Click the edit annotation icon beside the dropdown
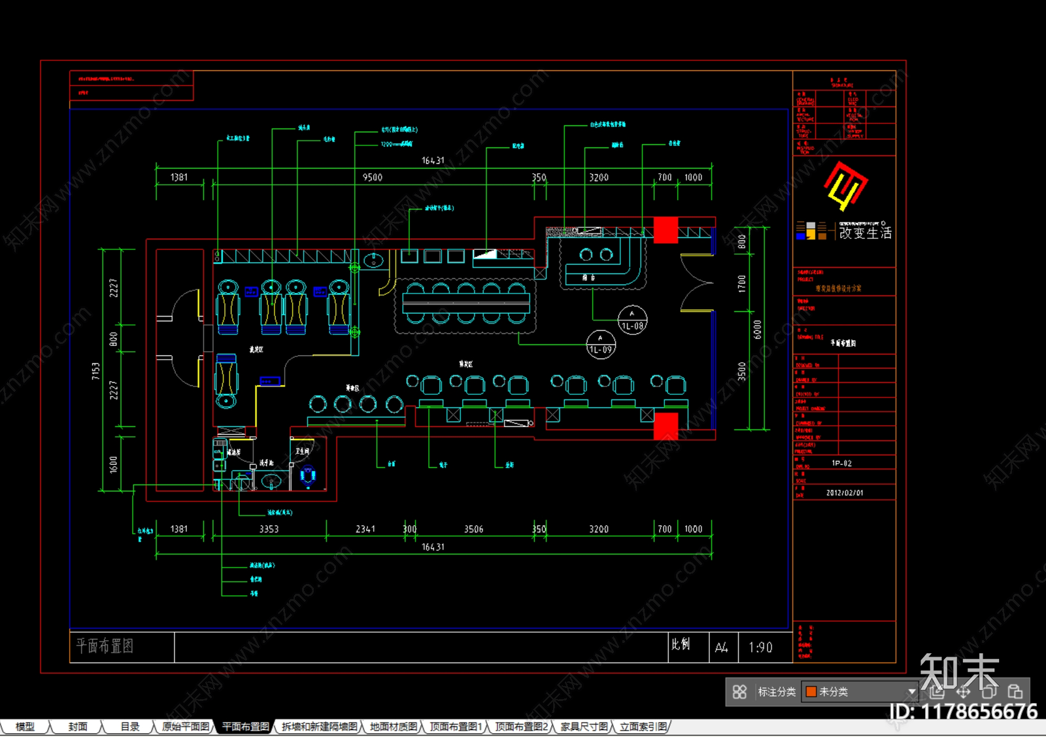Screen dimensions: 1046x737 click(x=936, y=691)
